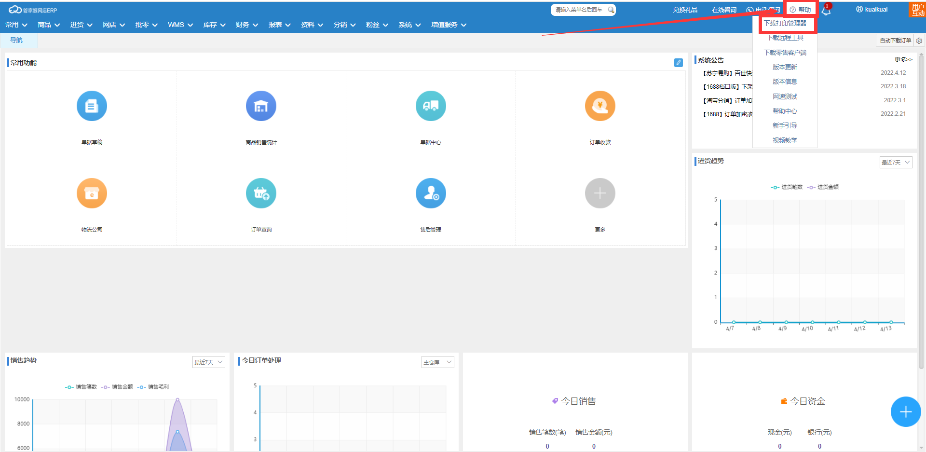This screenshot has width=926, height=452.
Task: Toggle the 销售毛利 legend series
Action: (x=153, y=387)
